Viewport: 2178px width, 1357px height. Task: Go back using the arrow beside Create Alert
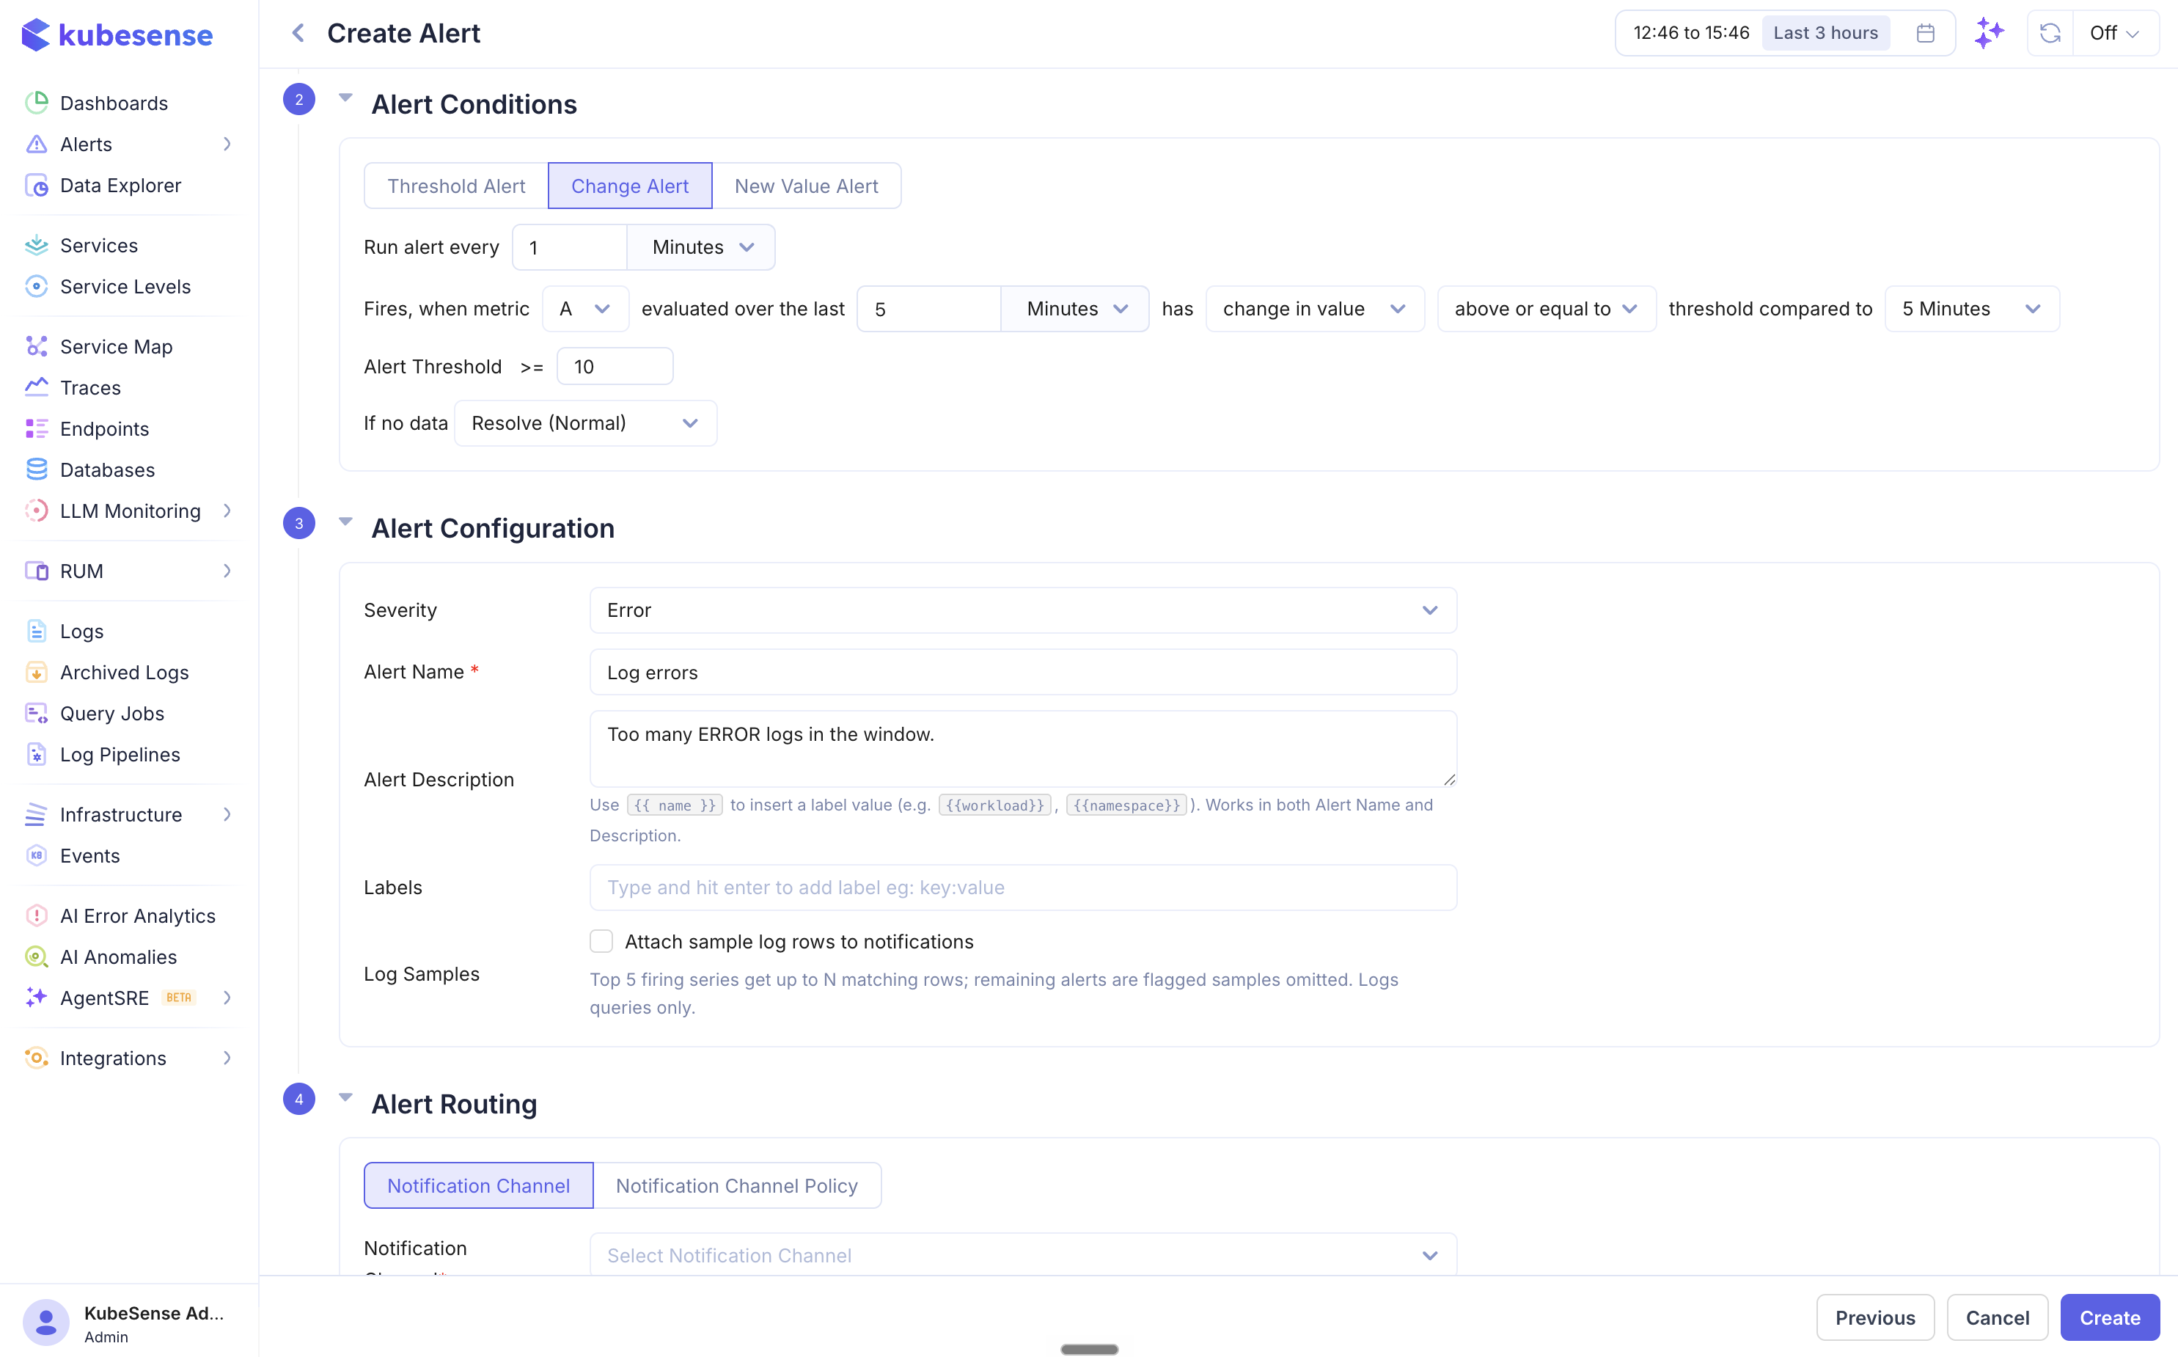coord(298,33)
